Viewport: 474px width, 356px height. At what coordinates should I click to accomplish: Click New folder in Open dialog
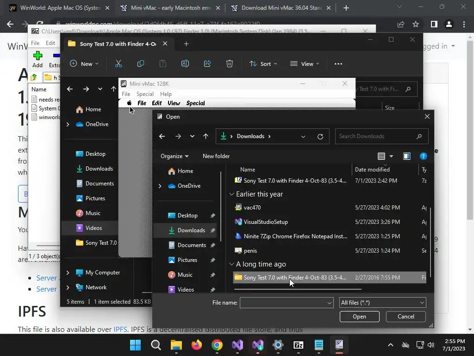tap(216, 156)
